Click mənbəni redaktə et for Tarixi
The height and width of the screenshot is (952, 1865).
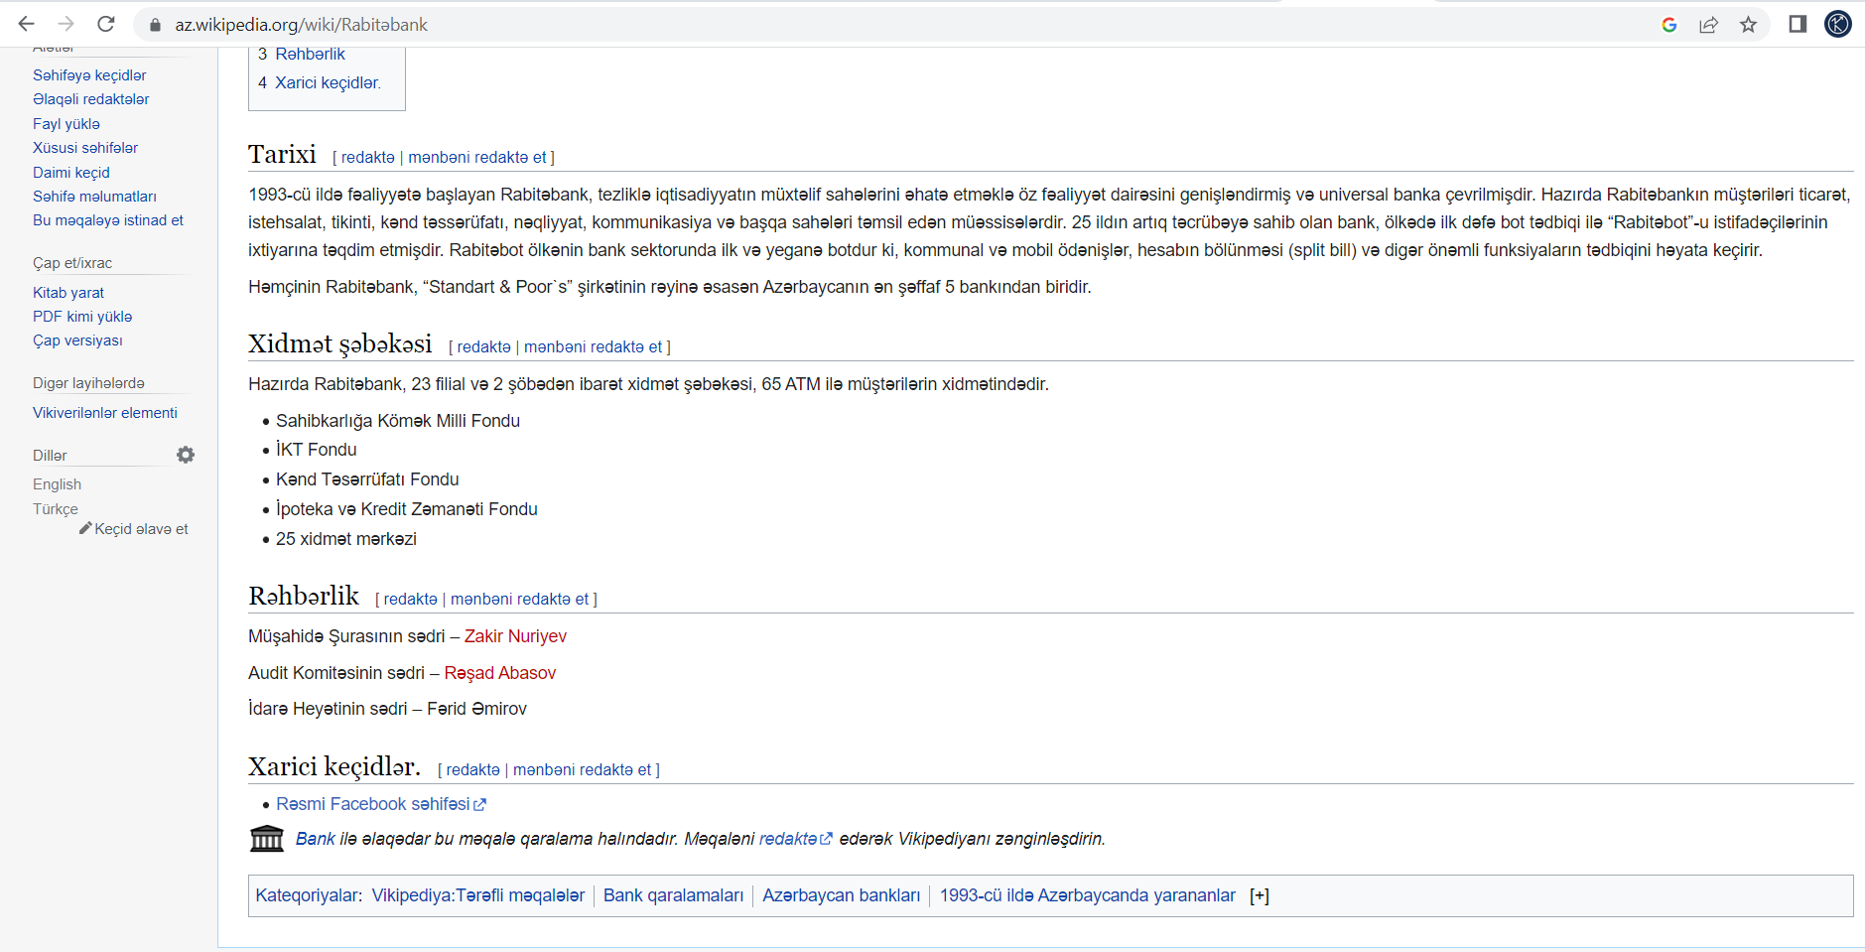click(477, 157)
